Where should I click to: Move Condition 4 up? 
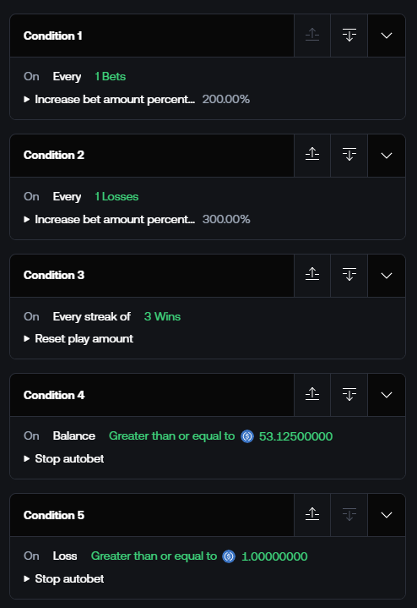[312, 395]
